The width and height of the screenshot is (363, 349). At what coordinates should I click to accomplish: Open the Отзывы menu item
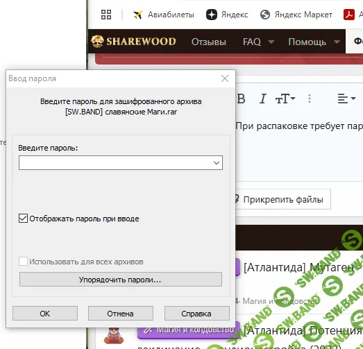[x=209, y=42]
